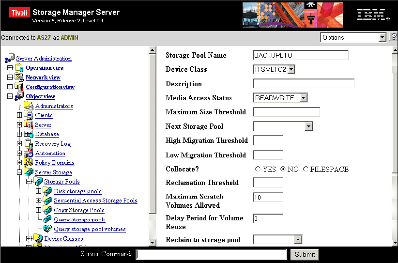Click the form pane scroll down arrow
398x263 pixels.
[395, 242]
